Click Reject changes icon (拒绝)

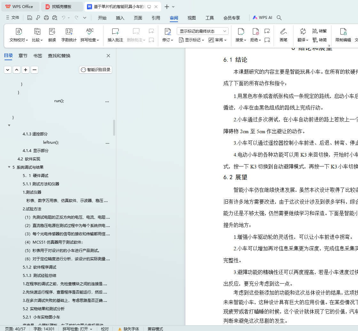[x=255, y=32]
